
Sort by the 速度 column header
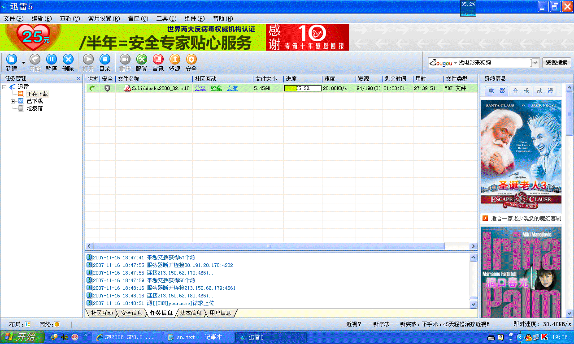[339, 79]
